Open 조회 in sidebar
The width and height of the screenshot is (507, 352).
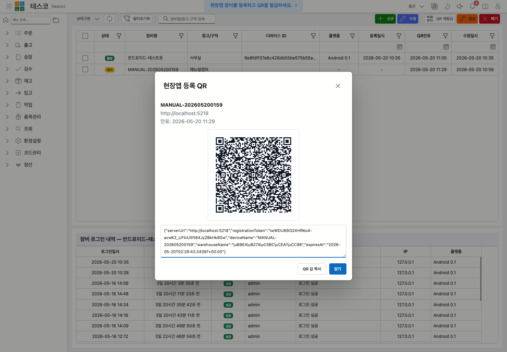tap(28, 129)
